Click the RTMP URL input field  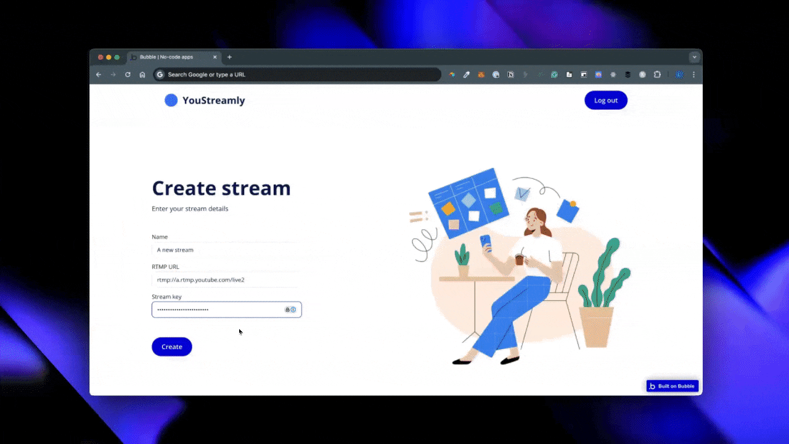227,279
